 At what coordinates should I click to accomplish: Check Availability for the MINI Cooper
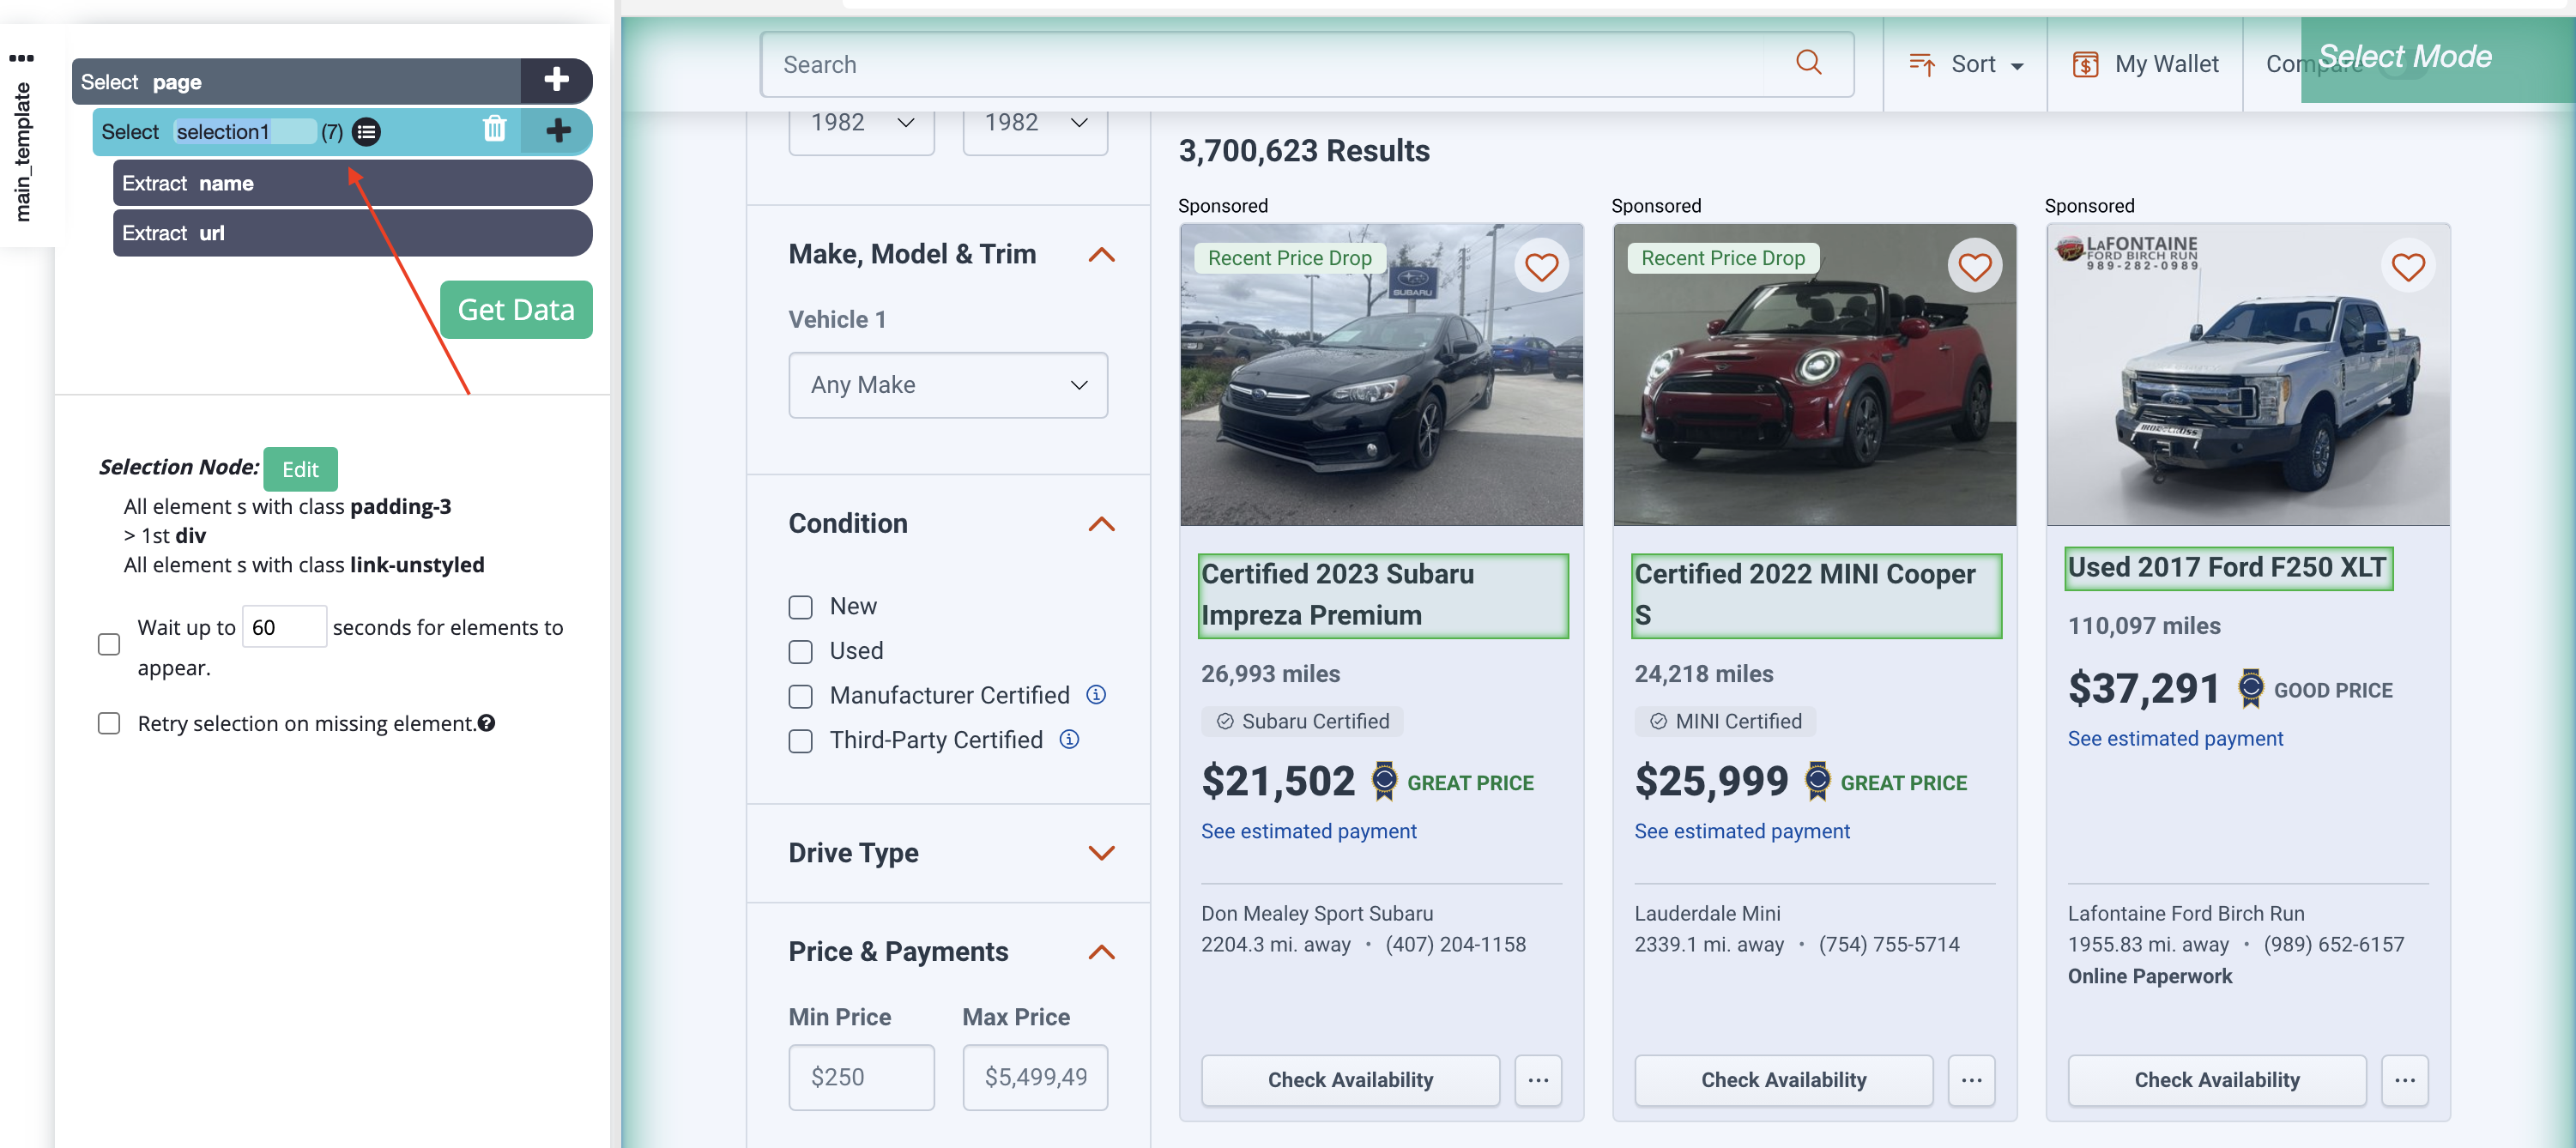1783,1080
